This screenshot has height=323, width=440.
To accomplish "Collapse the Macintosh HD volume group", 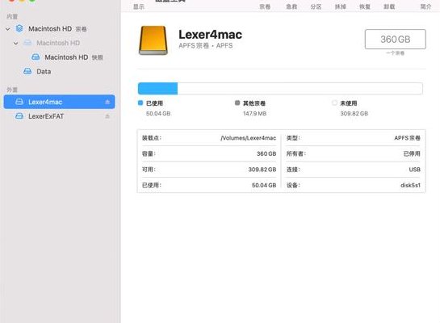I will (x=8, y=28).
